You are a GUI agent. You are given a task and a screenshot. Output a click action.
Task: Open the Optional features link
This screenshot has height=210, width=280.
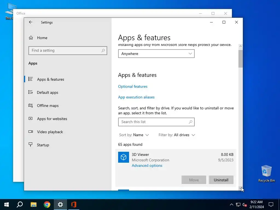click(133, 86)
